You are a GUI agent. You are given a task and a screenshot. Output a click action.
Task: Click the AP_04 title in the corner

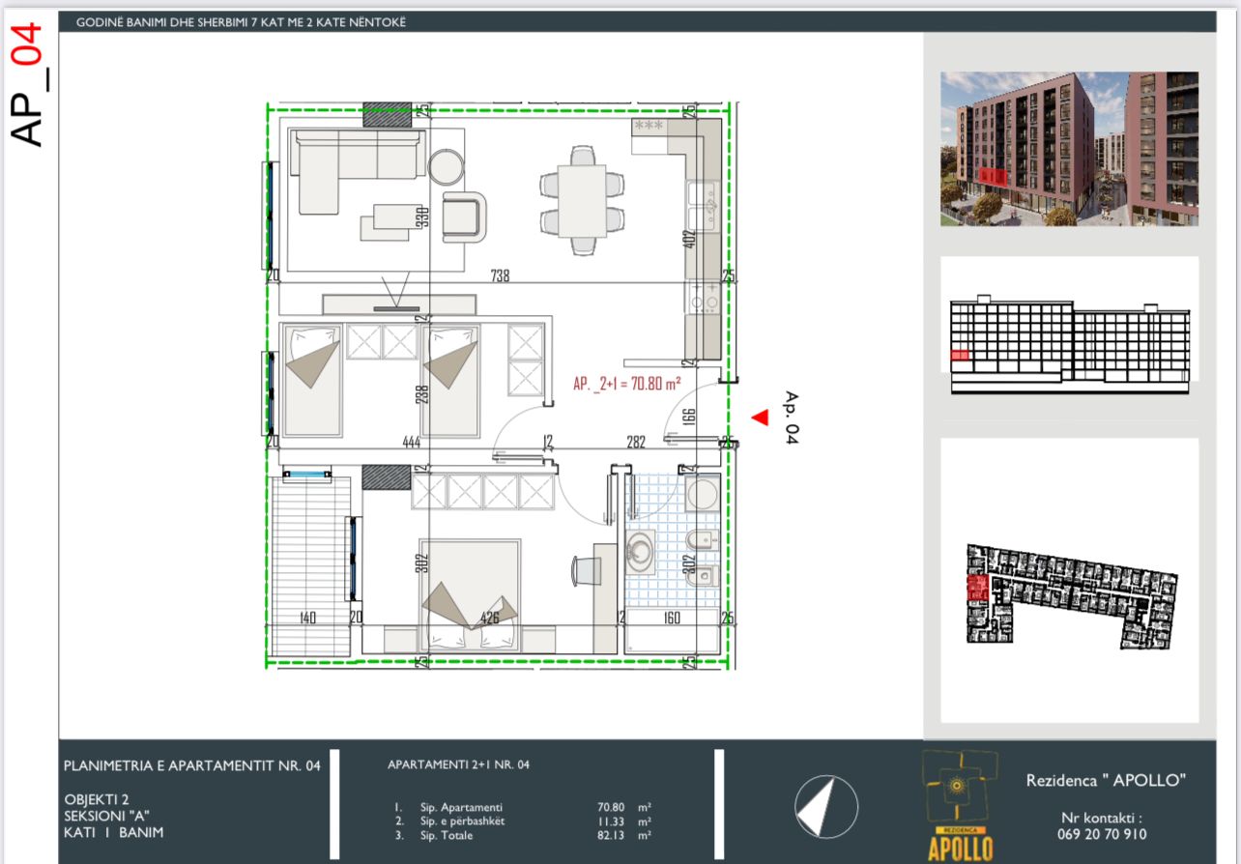(30, 84)
